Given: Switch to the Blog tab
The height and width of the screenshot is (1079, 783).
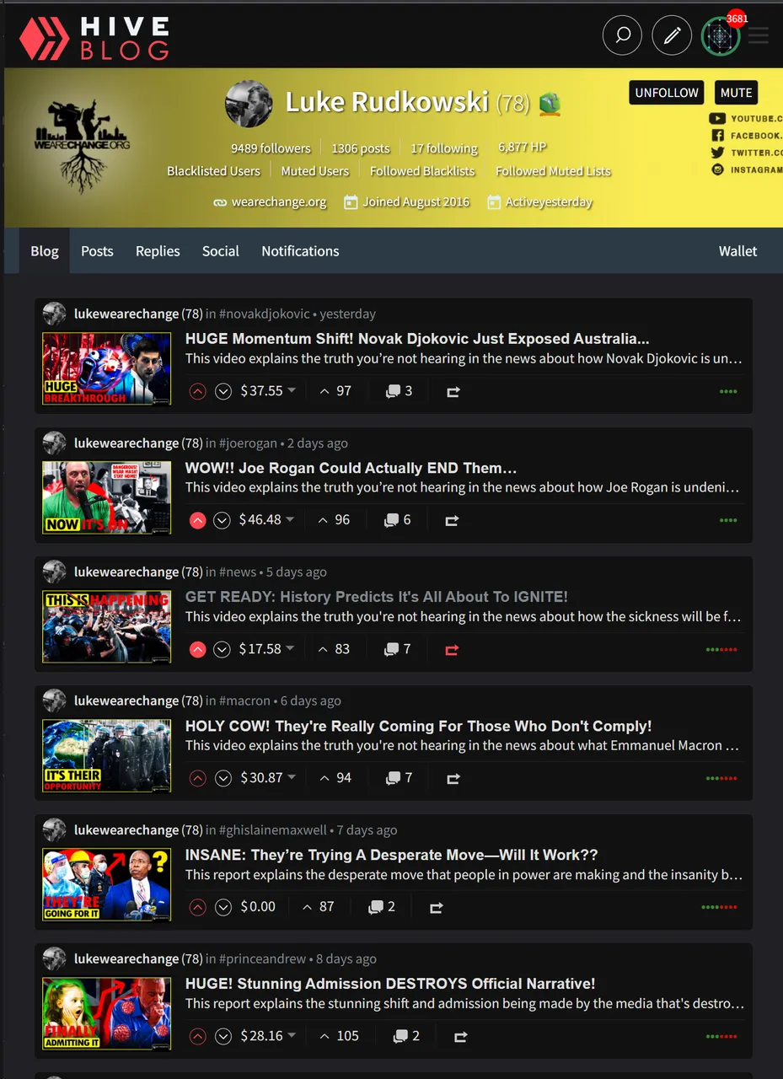Looking at the screenshot, I should (x=45, y=251).
